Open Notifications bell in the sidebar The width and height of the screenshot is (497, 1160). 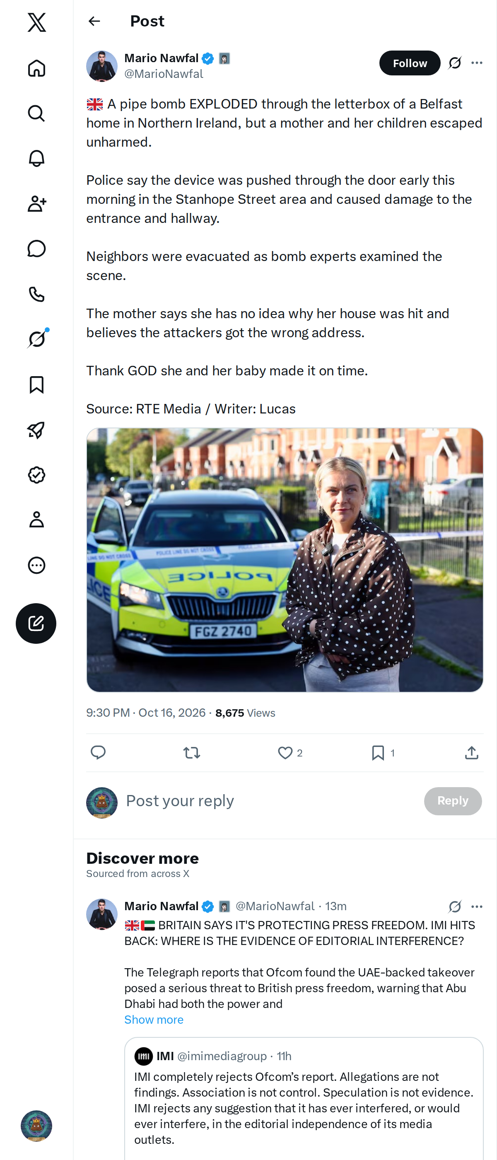36,159
